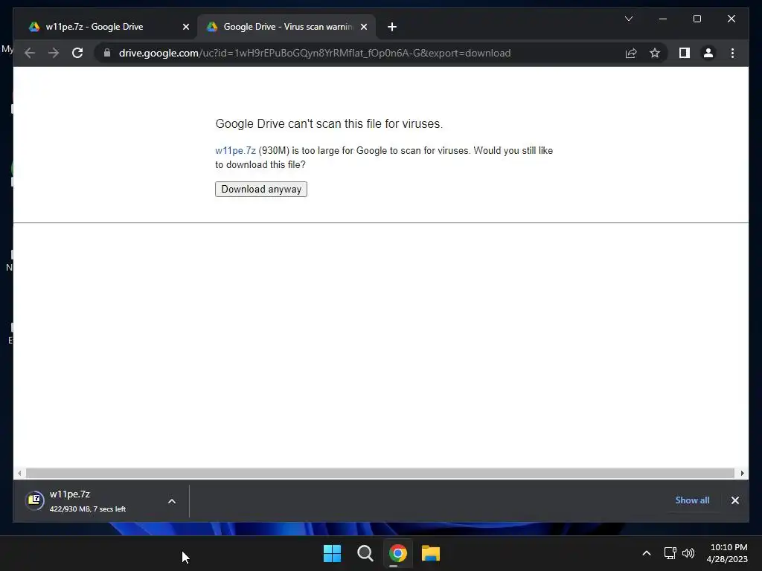Viewport: 762px width, 571px height.
Task: Show all downloads
Action: point(692,500)
